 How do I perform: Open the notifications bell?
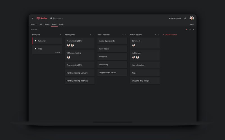pos(185,18)
